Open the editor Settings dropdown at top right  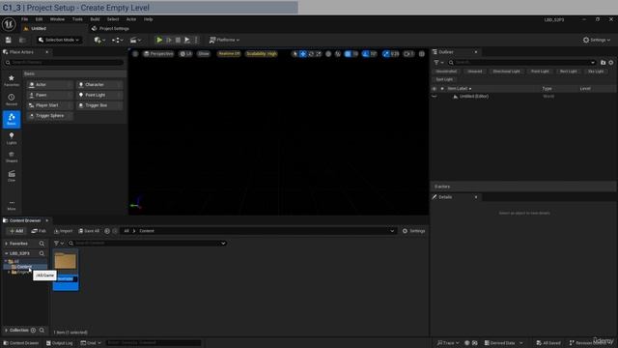(x=597, y=40)
